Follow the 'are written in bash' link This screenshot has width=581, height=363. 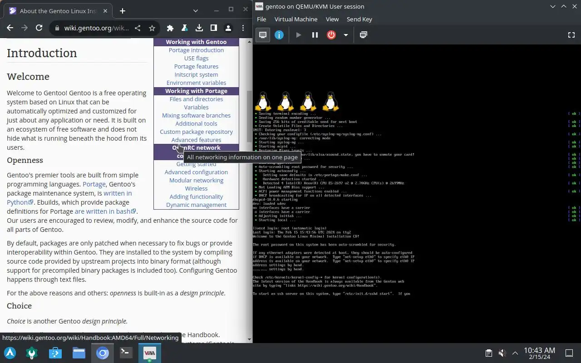[105, 211]
